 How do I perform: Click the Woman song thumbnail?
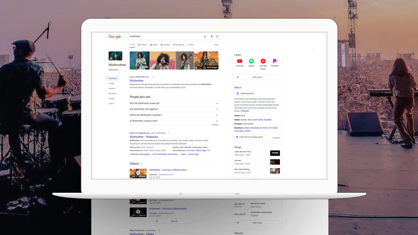point(275,162)
